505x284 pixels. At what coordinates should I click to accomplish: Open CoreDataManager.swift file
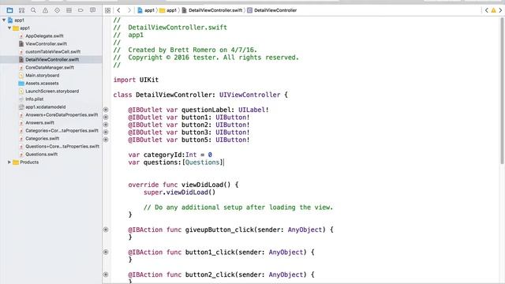(x=50, y=67)
